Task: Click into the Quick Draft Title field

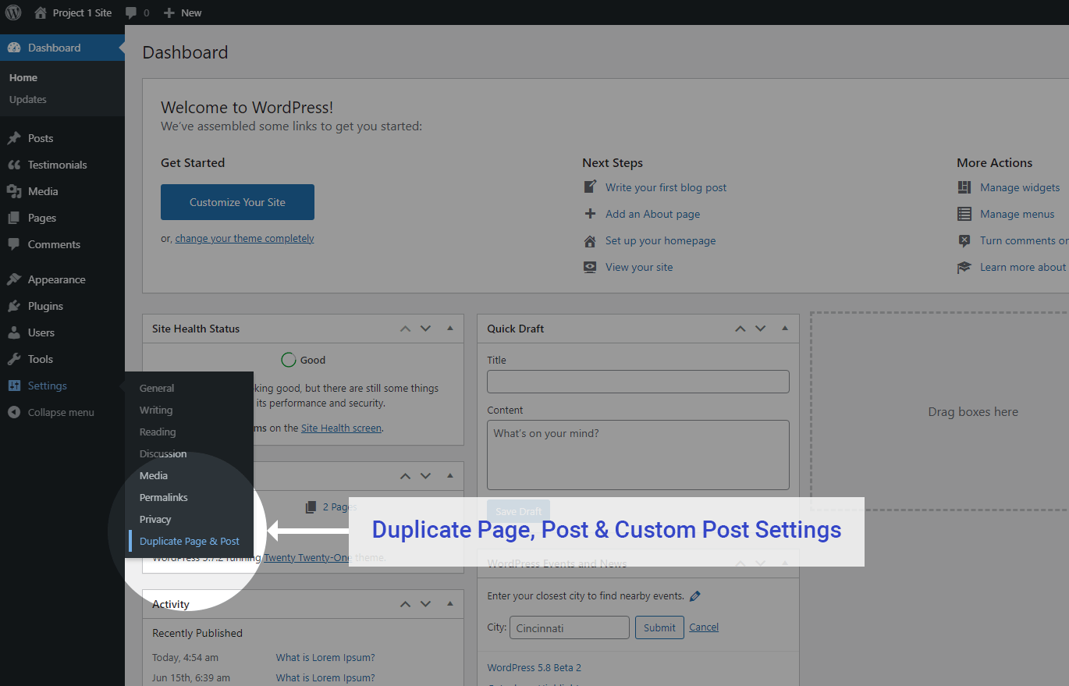Action: point(638,382)
